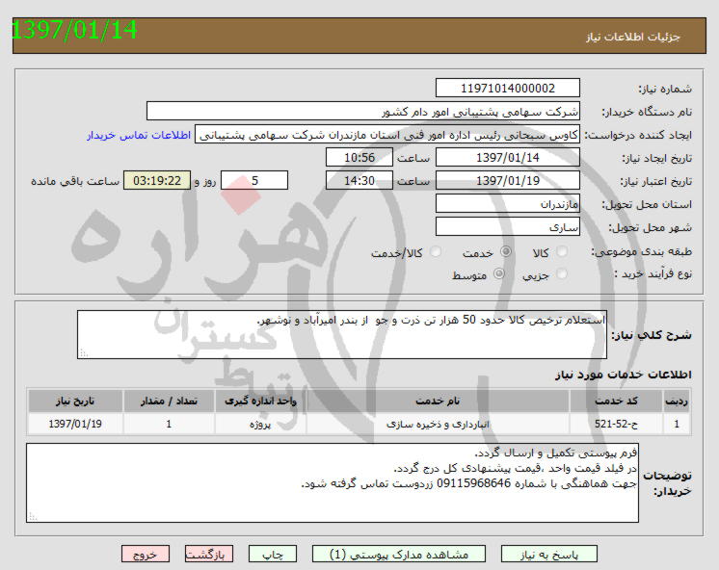Select the متوسط purchase type radio
Viewport: 719px width, 570px height.
click(499, 274)
